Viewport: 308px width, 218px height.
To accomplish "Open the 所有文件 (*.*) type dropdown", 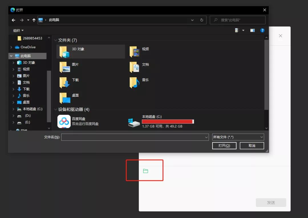I will point(238,137).
